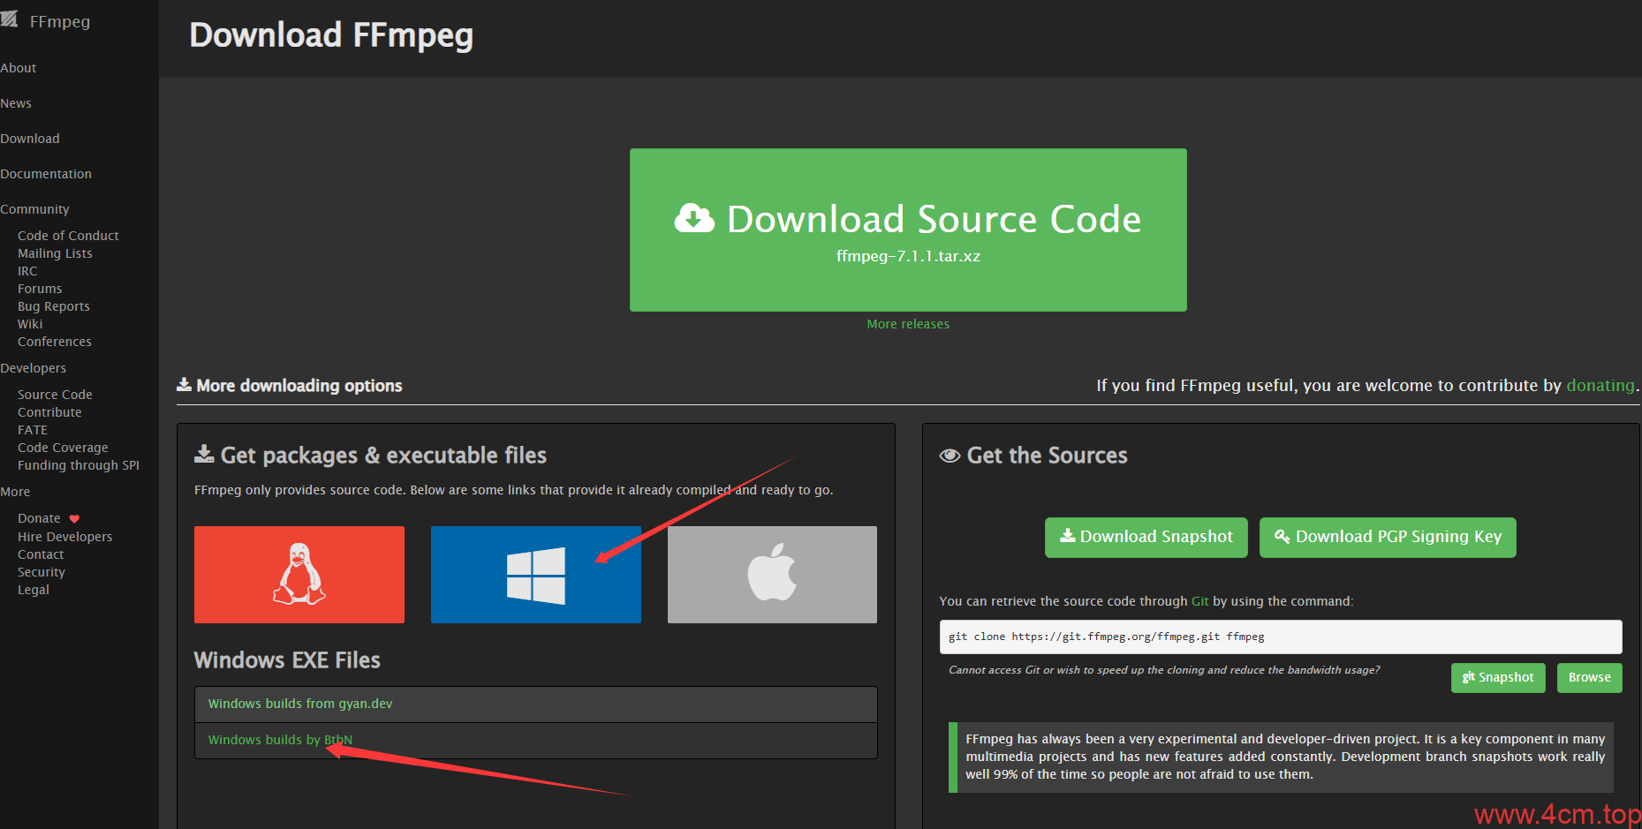This screenshot has width=1642, height=829.
Task: Open the Git link in source instructions
Action: (1199, 601)
